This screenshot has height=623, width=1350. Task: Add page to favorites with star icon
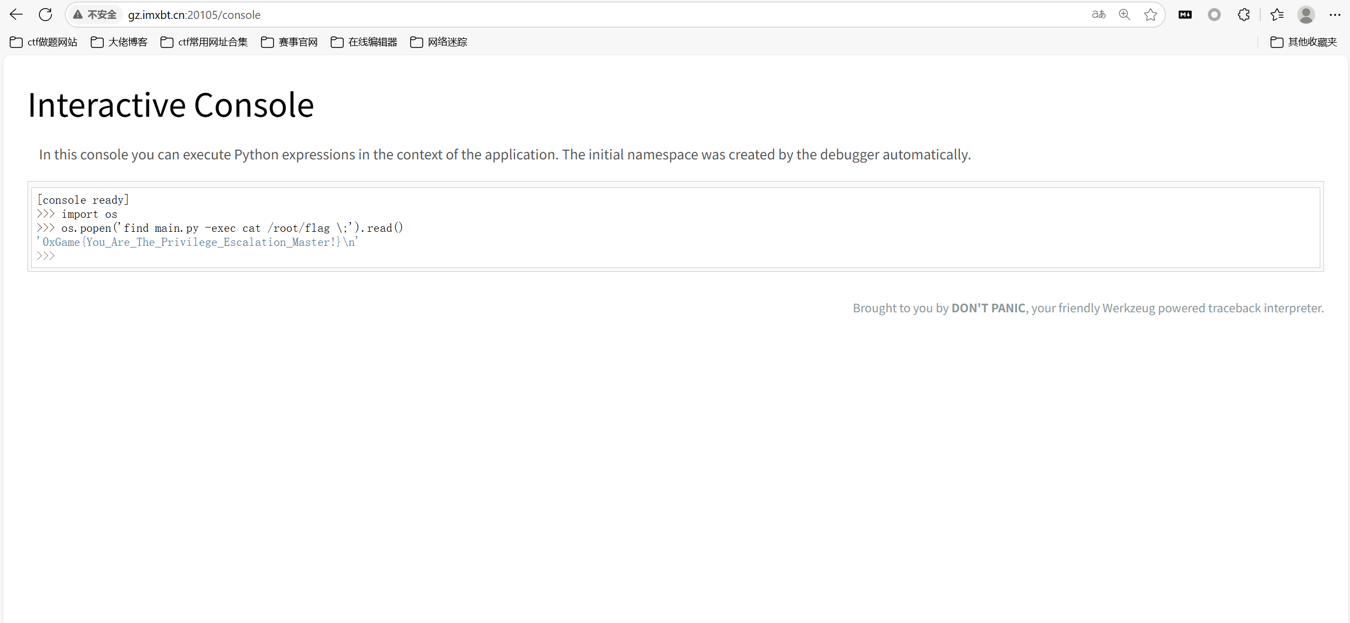click(x=1151, y=15)
